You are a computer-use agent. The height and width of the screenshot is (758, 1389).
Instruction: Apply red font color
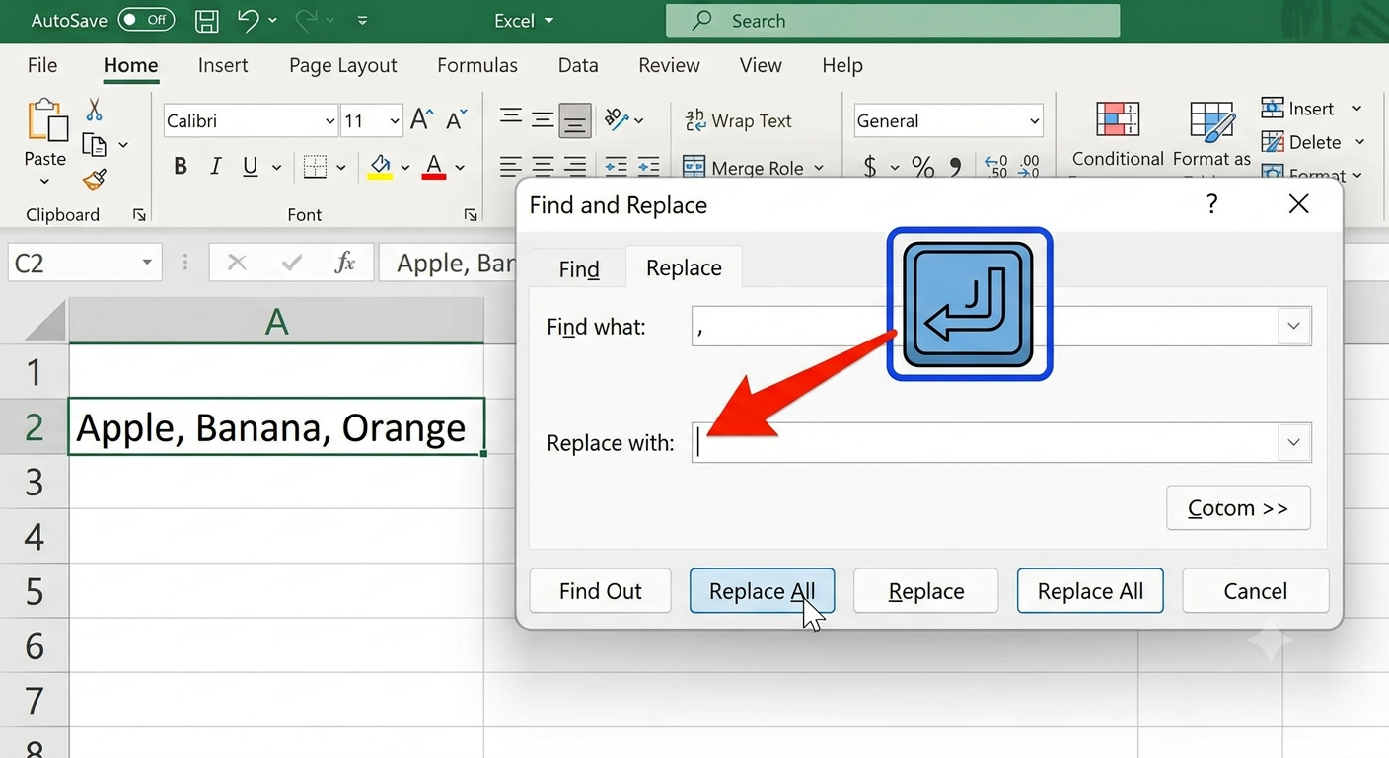point(434,167)
